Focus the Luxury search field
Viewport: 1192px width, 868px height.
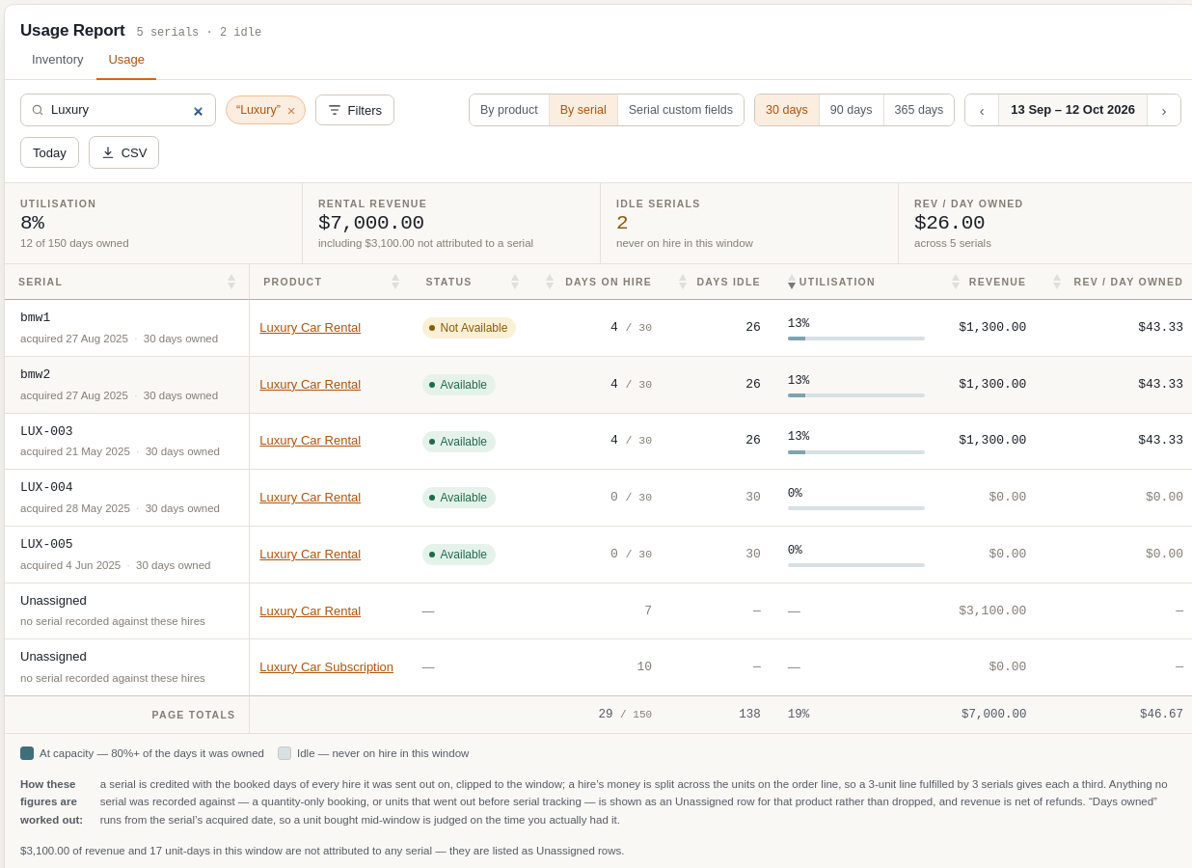click(118, 110)
